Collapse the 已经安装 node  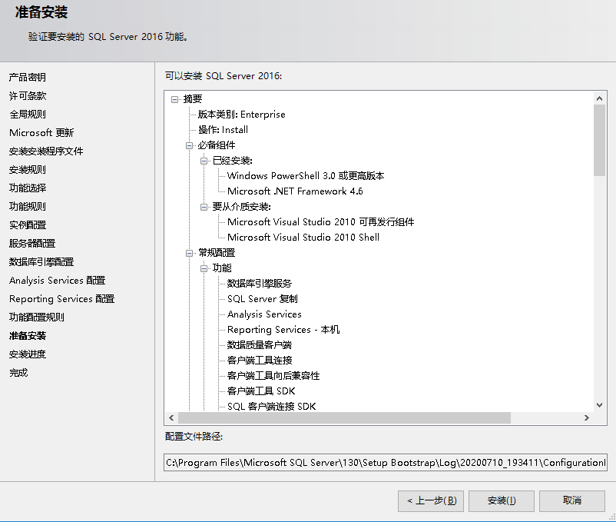pyautogui.click(x=204, y=161)
